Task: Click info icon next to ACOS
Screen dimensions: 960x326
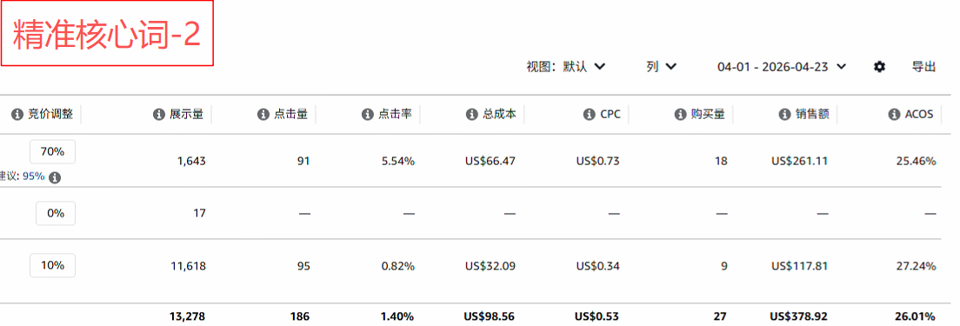Action: pyautogui.click(x=894, y=115)
